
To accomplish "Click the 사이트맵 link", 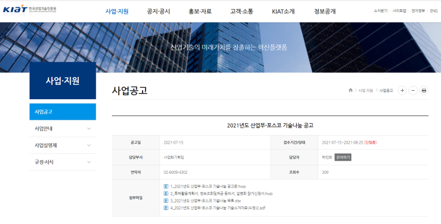I will click(399, 11).
